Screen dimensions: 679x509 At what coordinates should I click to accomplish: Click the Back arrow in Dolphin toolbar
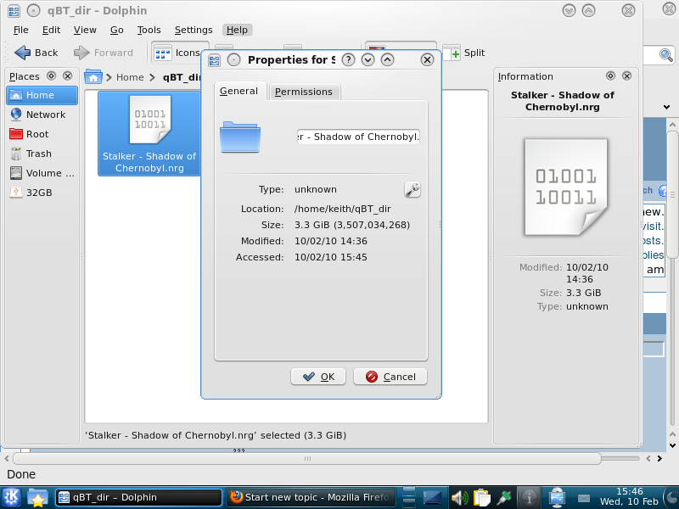[36, 53]
